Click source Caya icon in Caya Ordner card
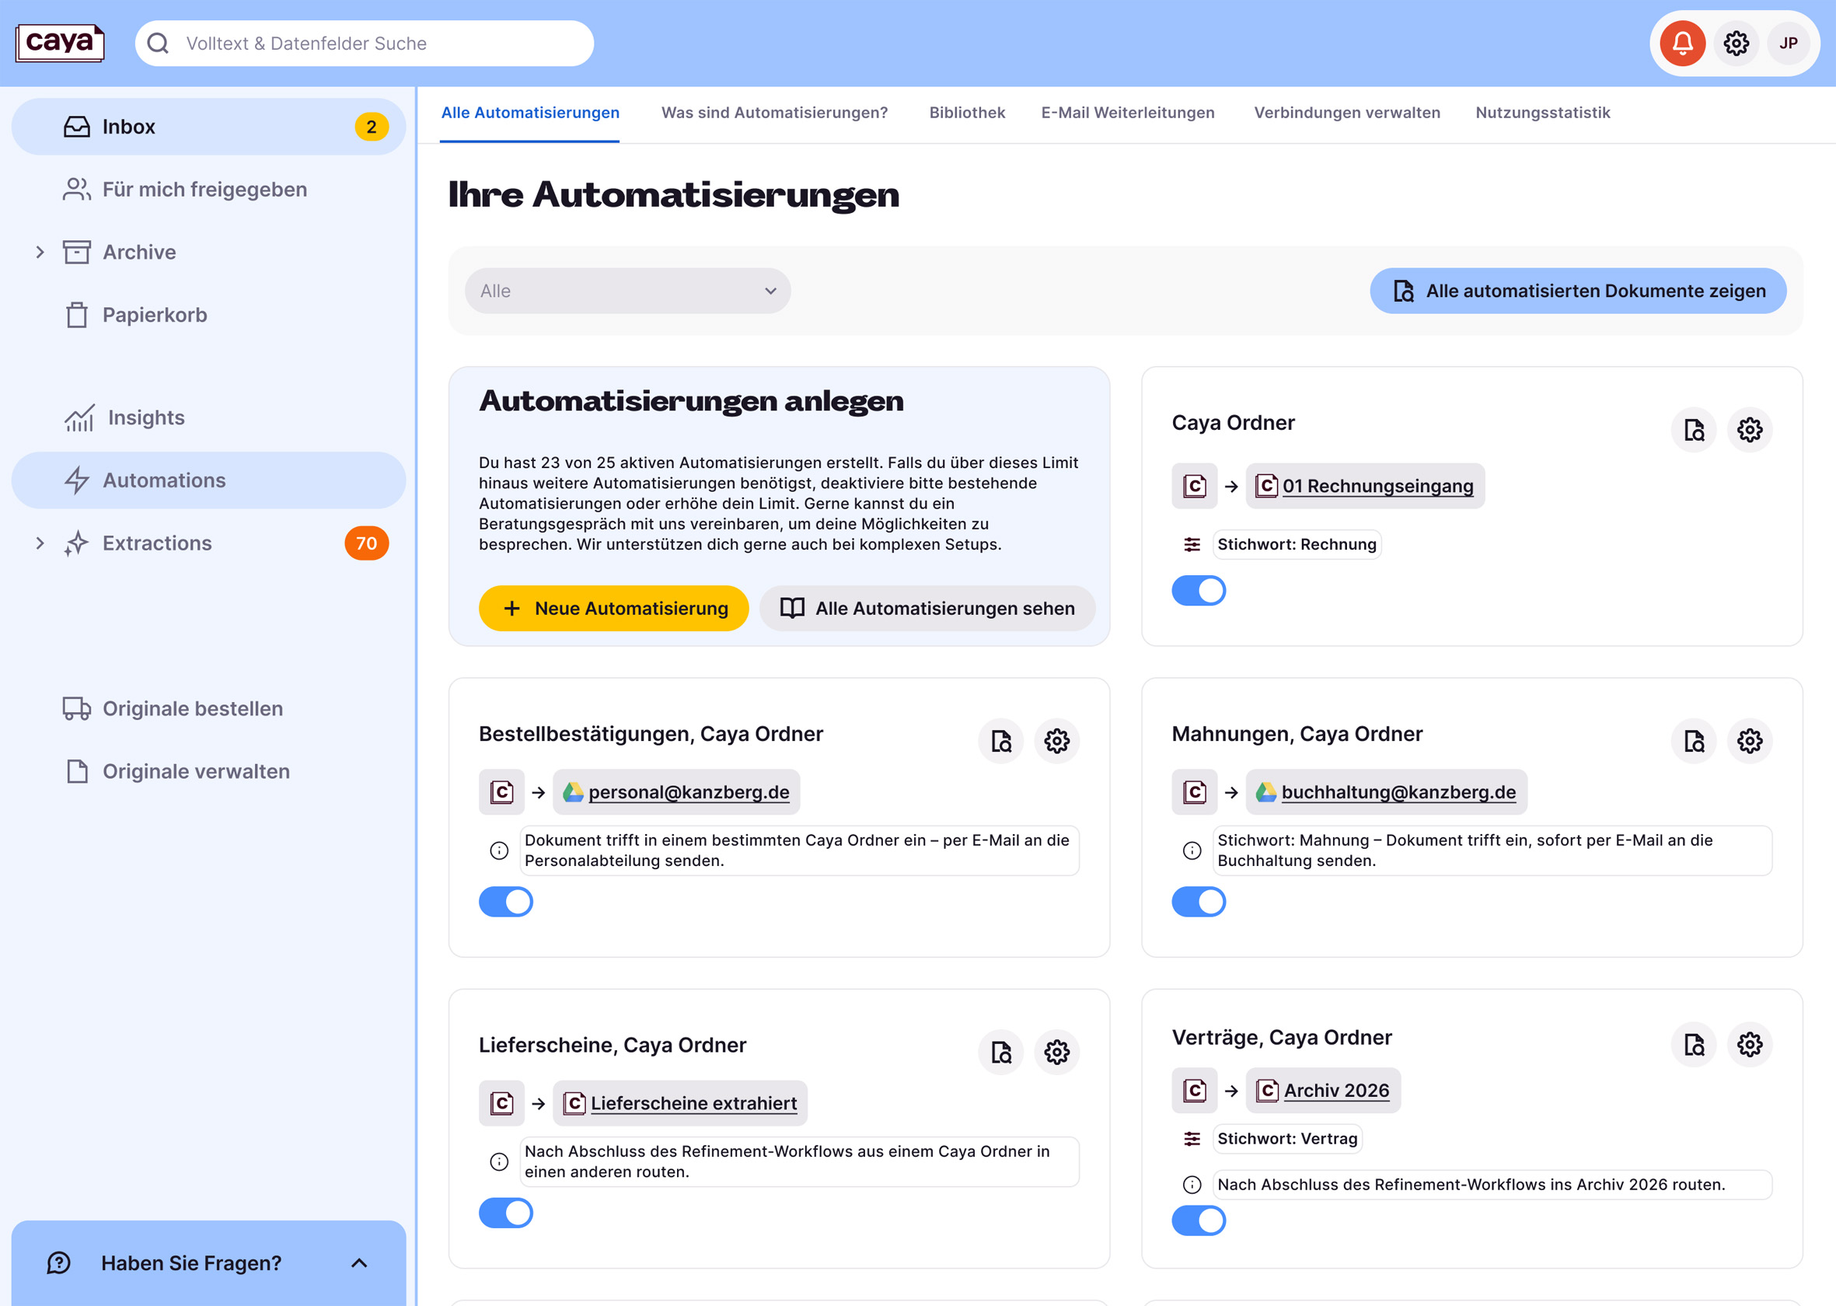Viewport: 1836px width, 1306px height. point(1194,486)
